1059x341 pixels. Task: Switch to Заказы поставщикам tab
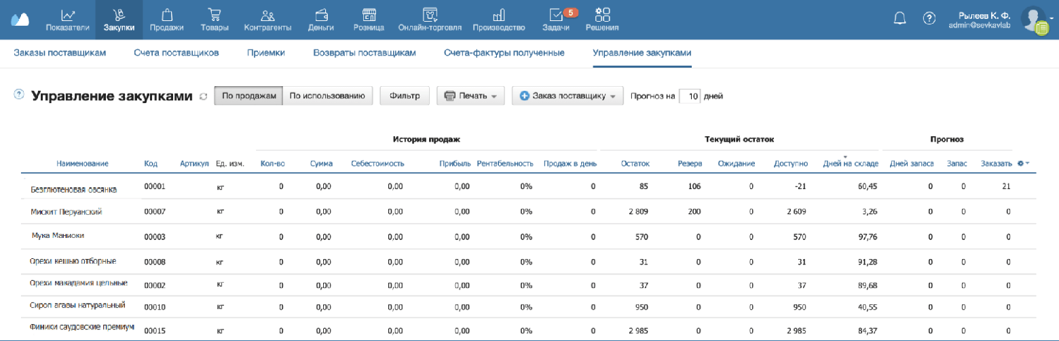pos(60,52)
